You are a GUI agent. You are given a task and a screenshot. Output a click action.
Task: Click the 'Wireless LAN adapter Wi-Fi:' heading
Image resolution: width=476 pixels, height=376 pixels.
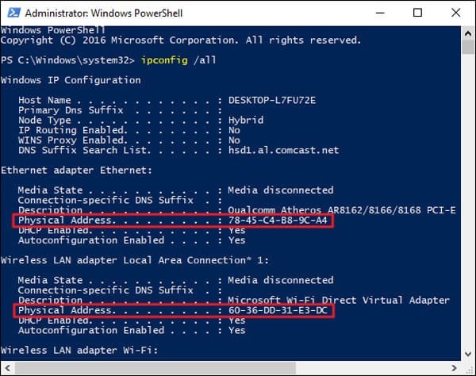79,351
